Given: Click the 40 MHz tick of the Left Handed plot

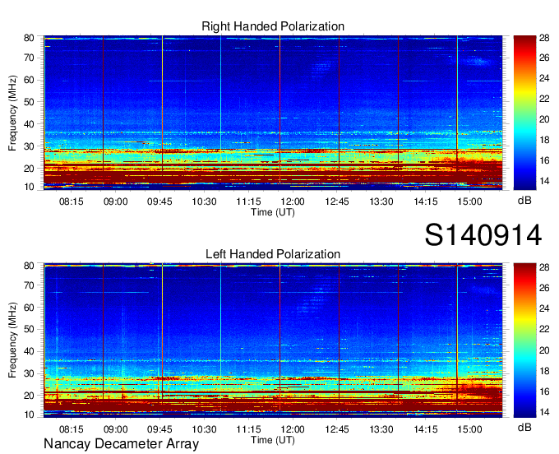Looking at the screenshot, I should click(29, 352).
